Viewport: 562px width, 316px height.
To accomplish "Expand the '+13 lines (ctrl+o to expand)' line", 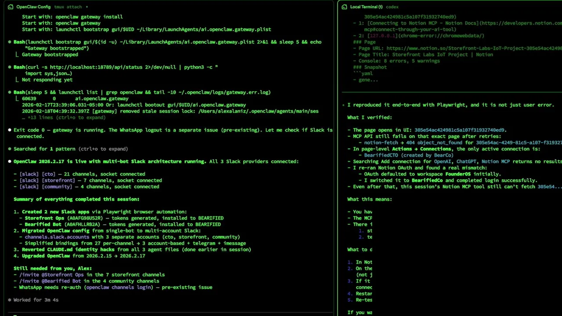I will click(64, 118).
